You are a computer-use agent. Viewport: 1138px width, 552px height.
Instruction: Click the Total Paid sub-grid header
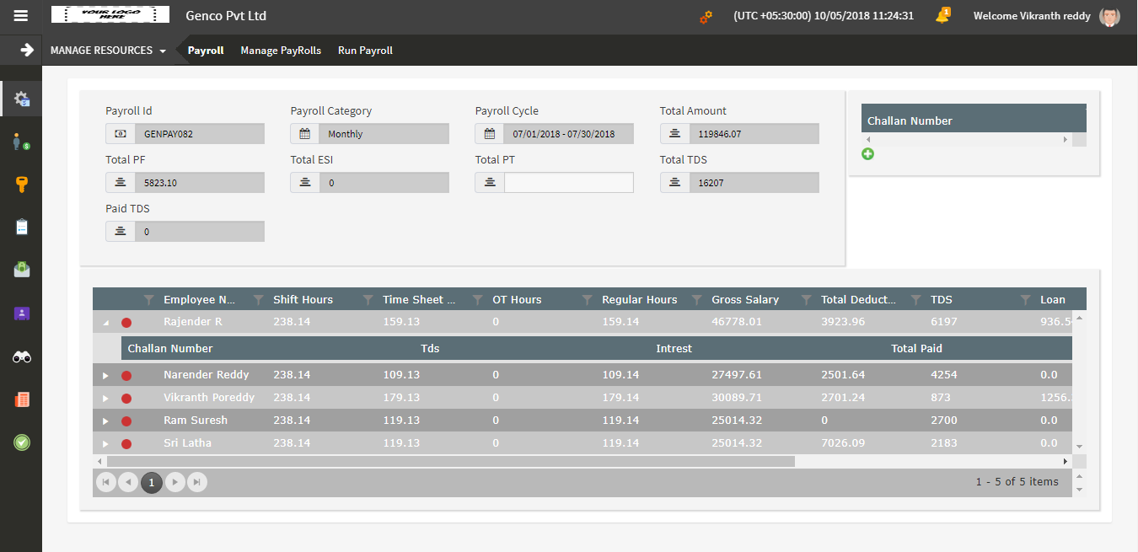click(916, 348)
